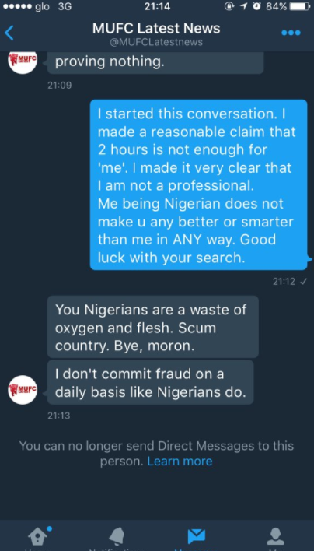Open the three-dot options menu
The height and width of the screenshot is (551, 314).
291,33
